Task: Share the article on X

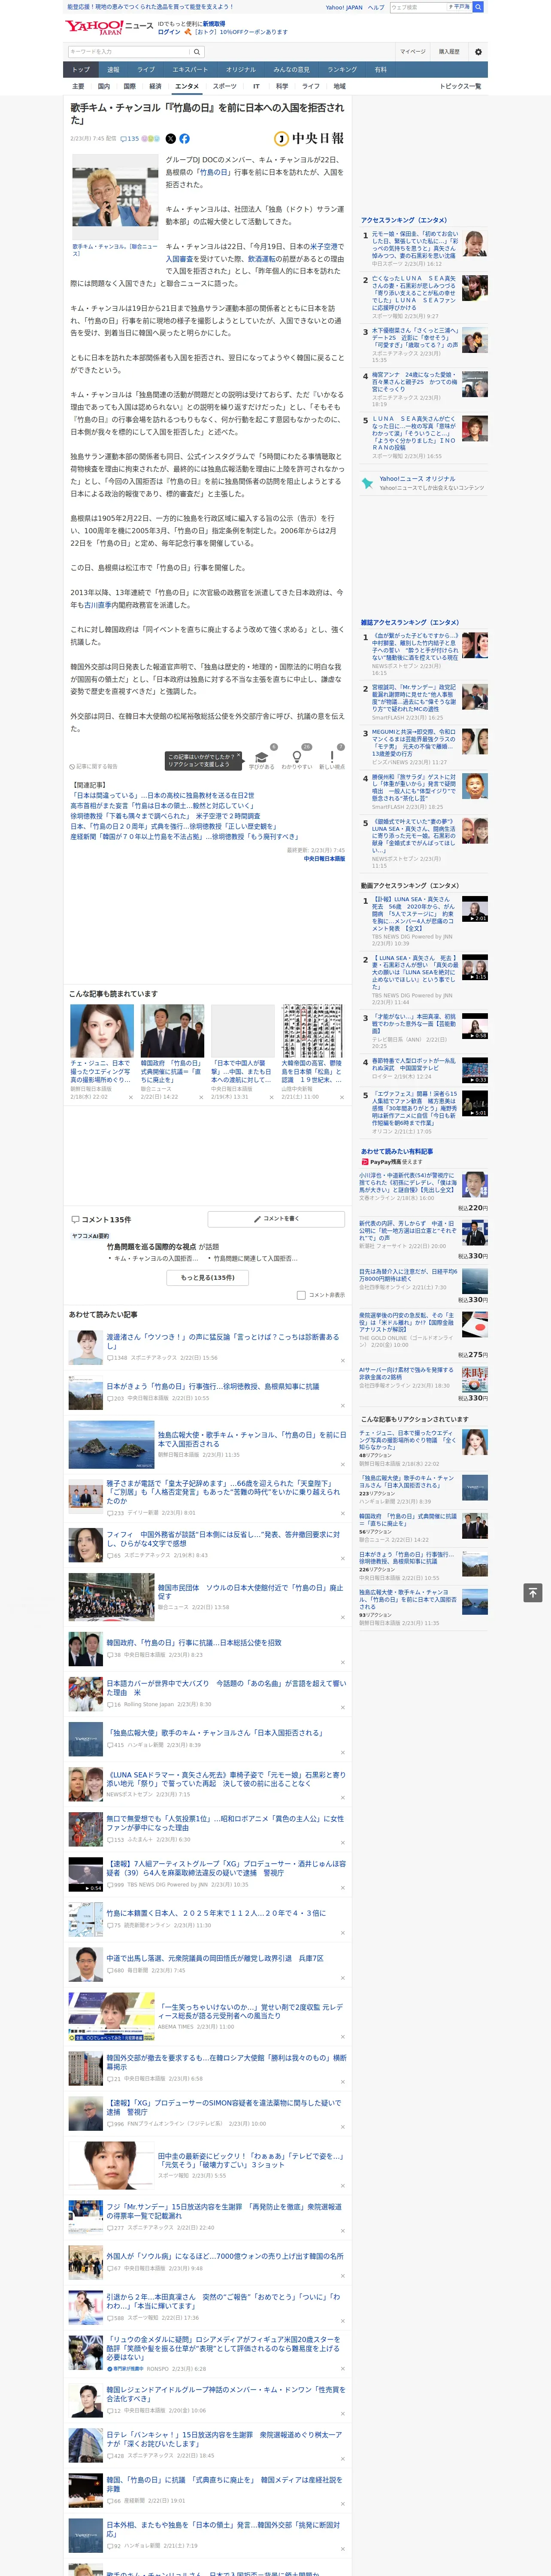Action: coord(170,139)
